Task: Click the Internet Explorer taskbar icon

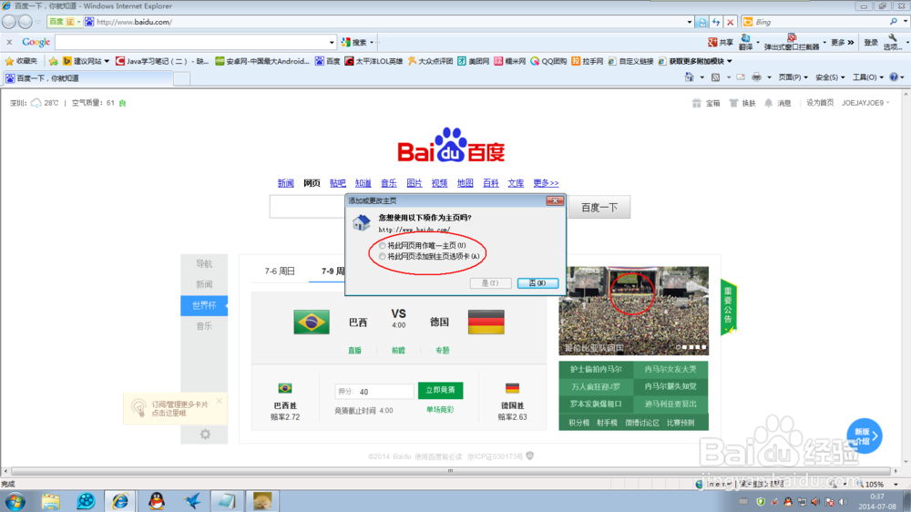Action: click(x=121, y=501)
